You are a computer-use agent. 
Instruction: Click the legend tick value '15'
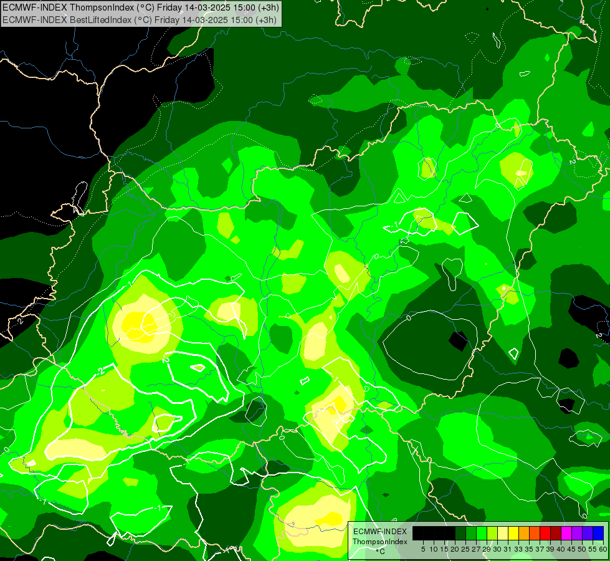444,549
